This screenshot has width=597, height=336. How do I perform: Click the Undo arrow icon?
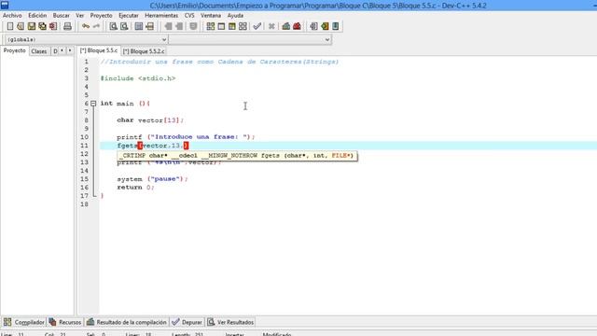click(86, 26)
